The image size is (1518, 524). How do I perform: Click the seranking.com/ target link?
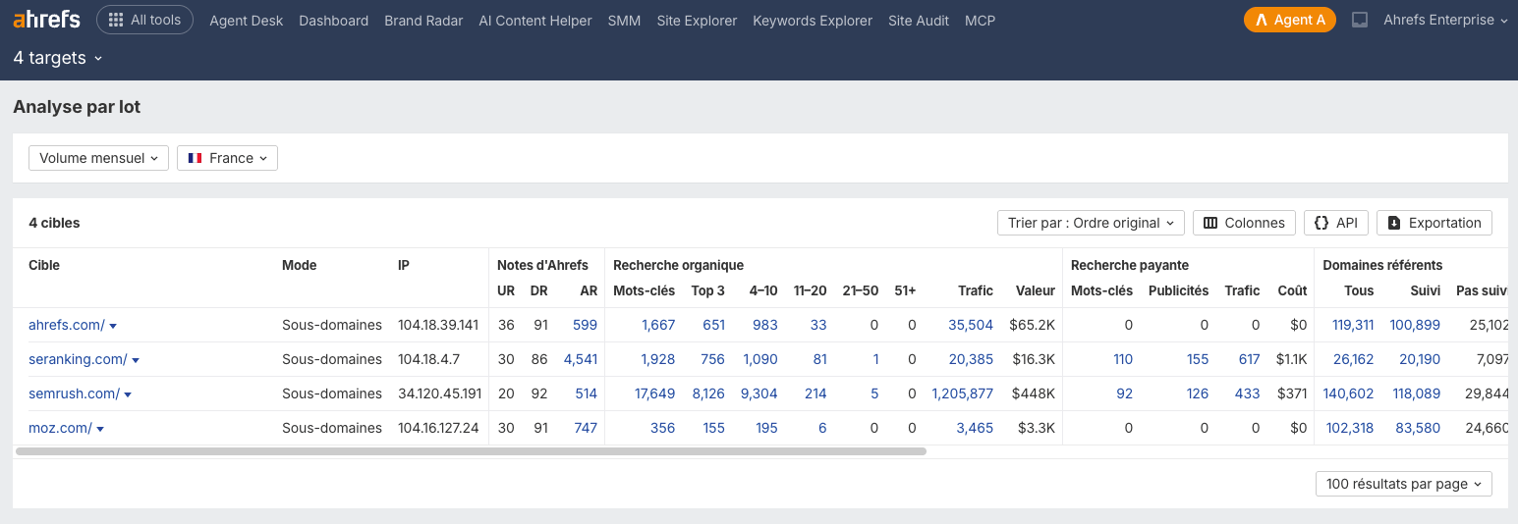coord(78,359)
